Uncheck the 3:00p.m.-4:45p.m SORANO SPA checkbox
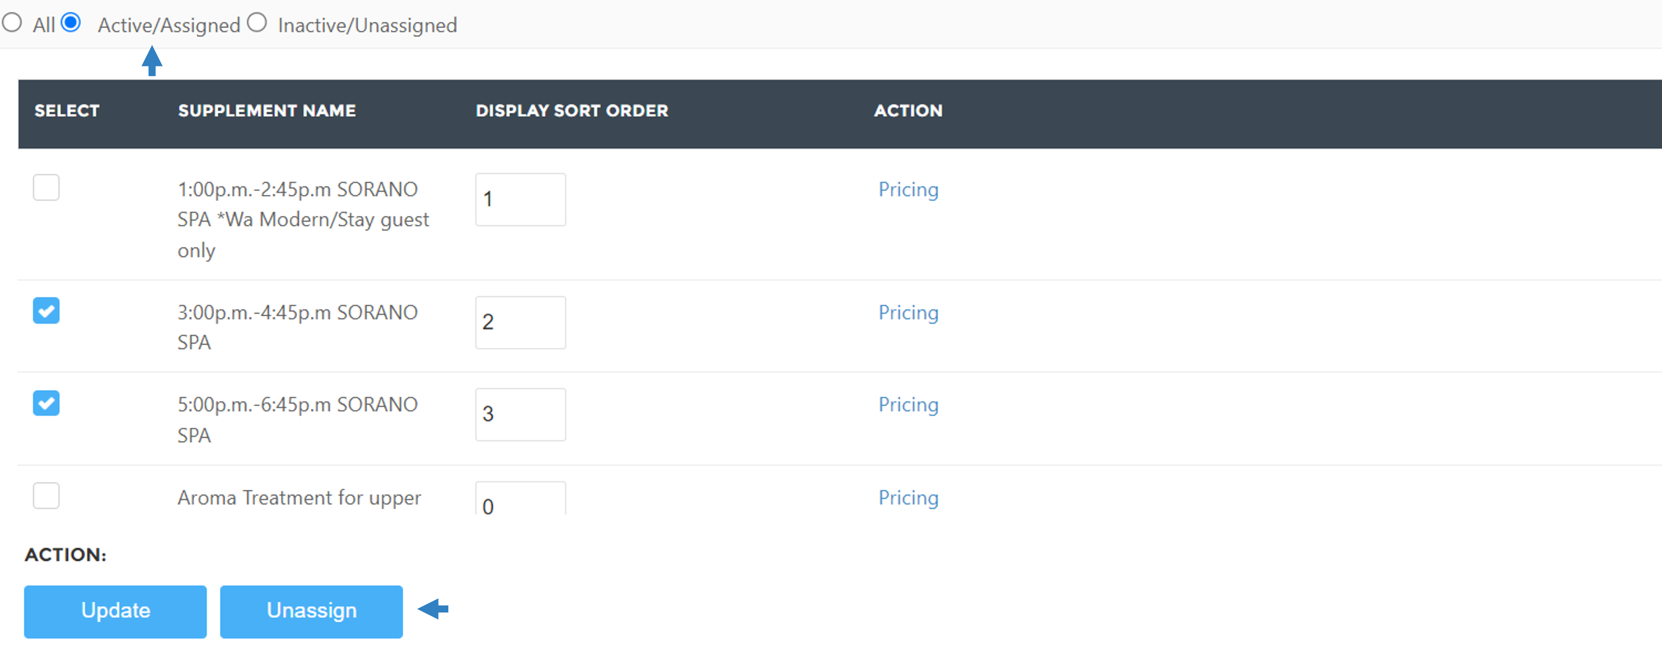 [x=46, y=310]
